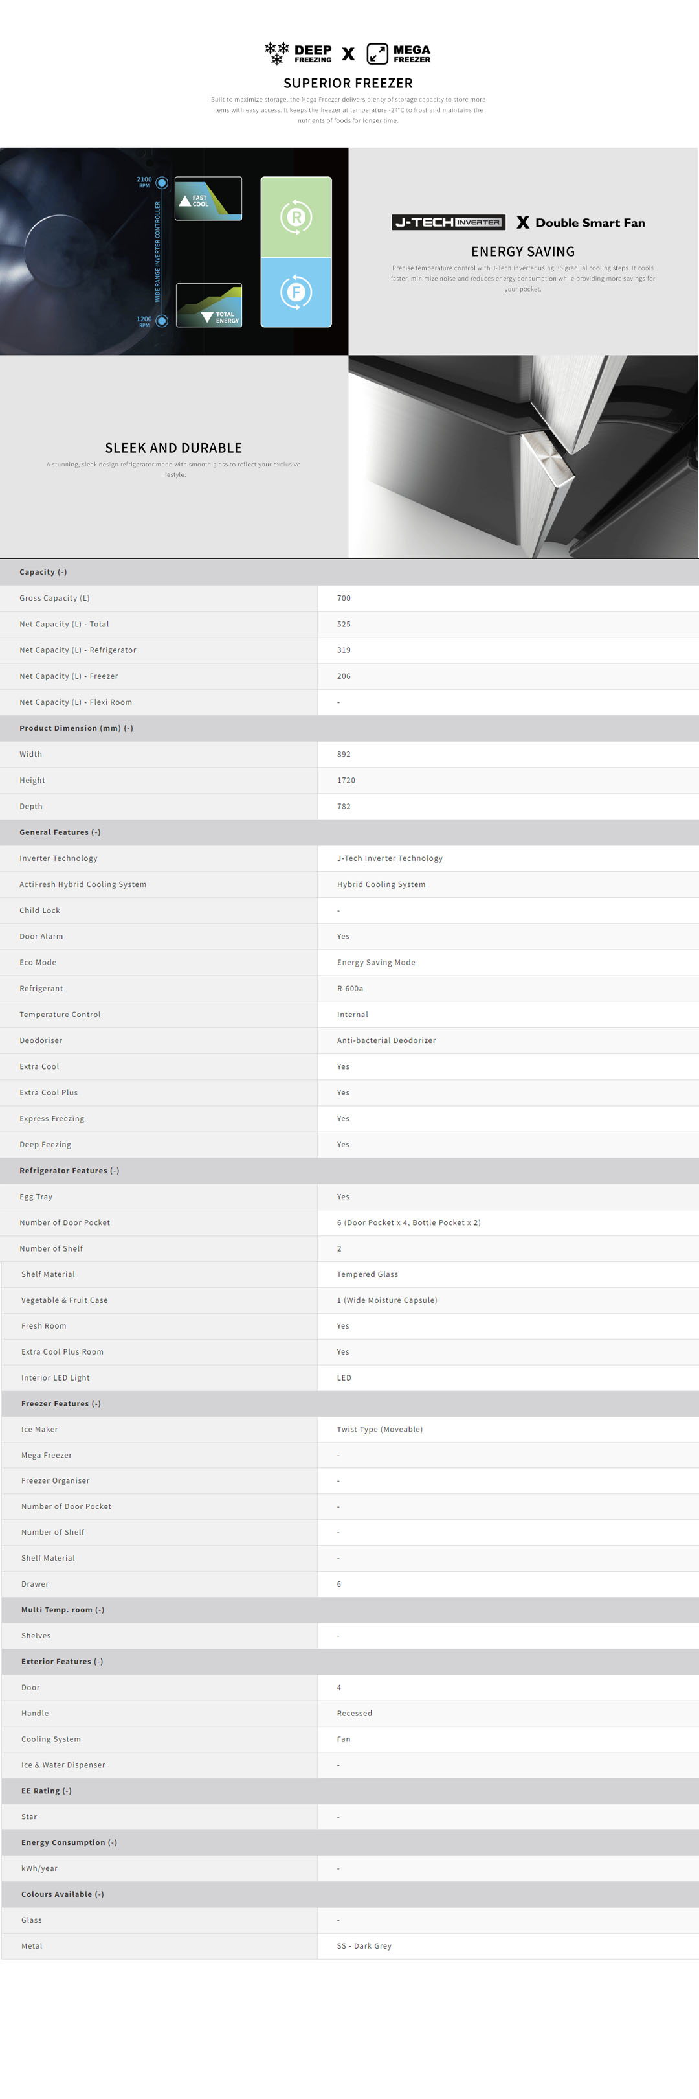The image size is (699, 2099).
Task: Click the 2100 RPM indicator dot
Action: tap(162, 183)
